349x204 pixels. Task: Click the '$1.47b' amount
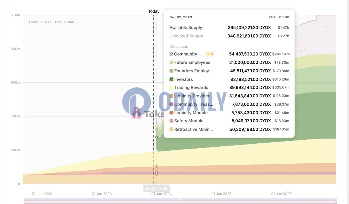pos(283,27)
